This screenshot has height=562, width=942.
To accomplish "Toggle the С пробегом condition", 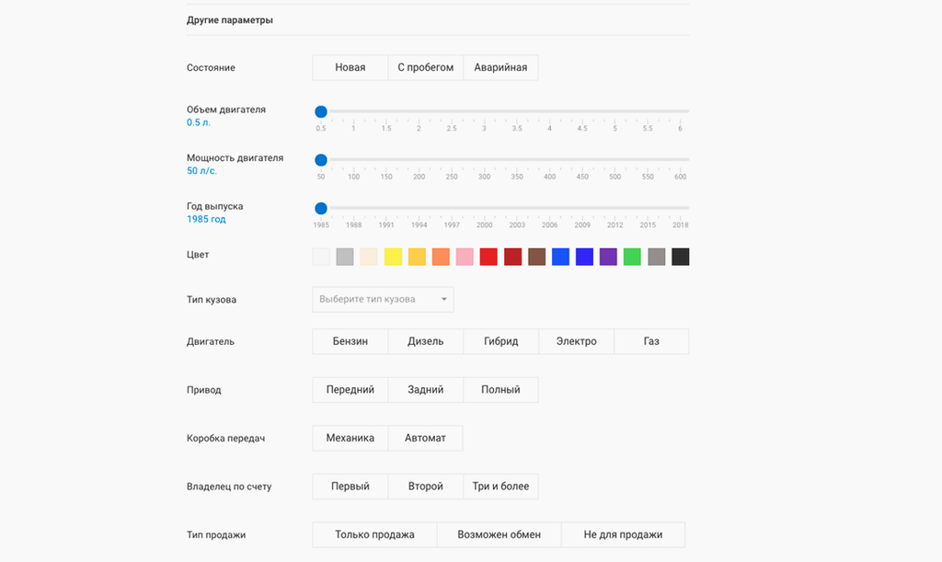I will click(425, 67).
